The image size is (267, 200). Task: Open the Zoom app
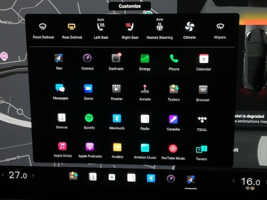(88, 89)
